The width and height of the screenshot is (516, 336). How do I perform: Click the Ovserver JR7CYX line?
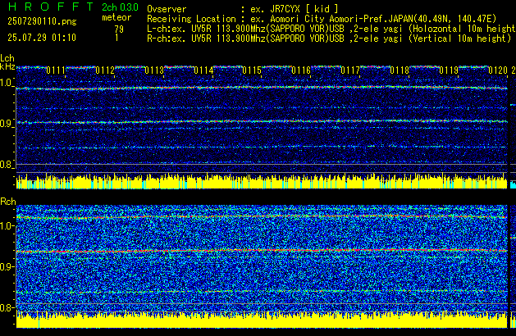pos(243,9)
